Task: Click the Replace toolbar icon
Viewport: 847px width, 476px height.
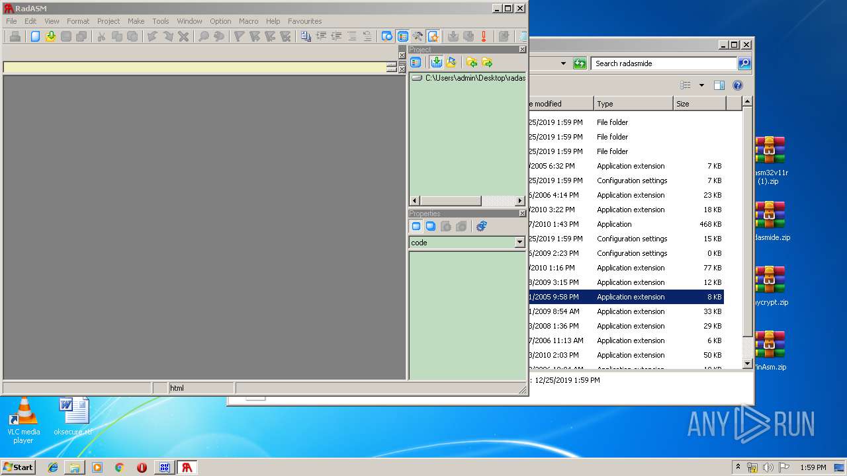Action: pyautogui.click(x=219, y=36)
